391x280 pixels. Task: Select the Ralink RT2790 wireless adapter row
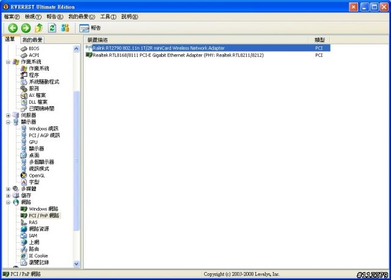point(208,48)
